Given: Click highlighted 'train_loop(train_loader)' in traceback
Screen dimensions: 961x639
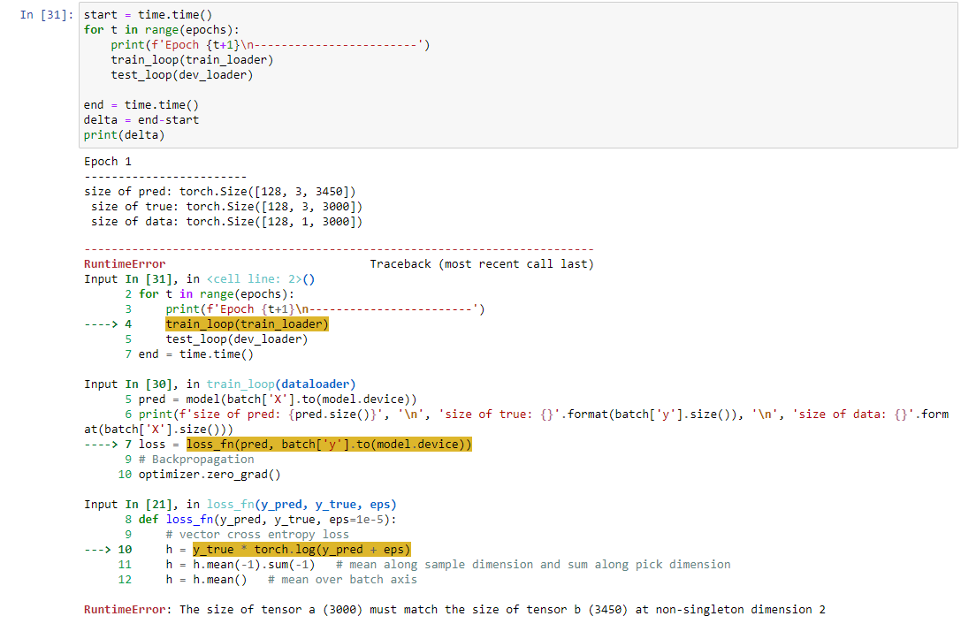Looking at the screenshot, I should click(x=247, y=324).
